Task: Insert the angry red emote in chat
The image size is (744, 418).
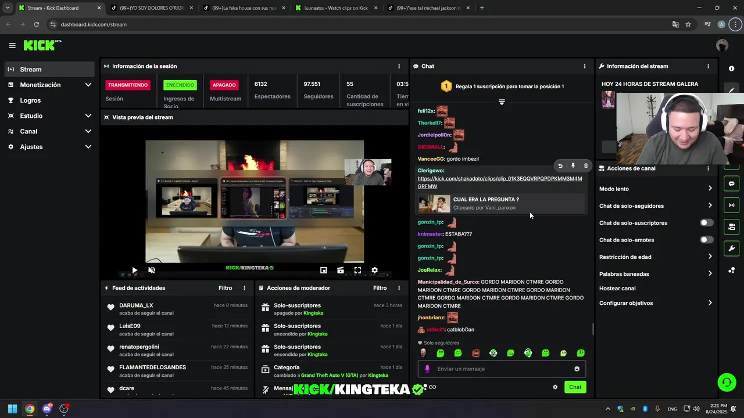Action: [x=475, y=353]
